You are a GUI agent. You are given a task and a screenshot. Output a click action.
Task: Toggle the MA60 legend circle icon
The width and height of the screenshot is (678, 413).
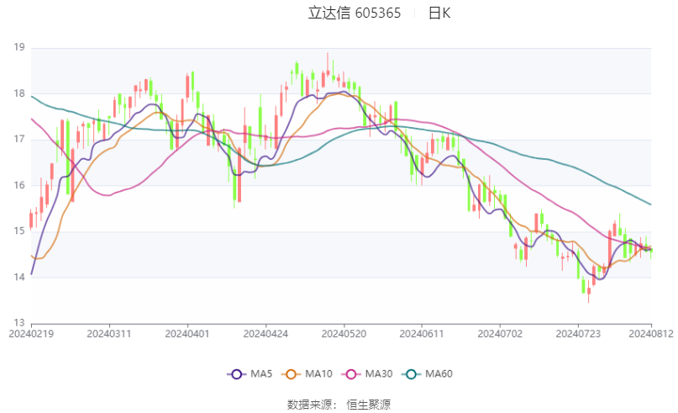tap(411, 374)
